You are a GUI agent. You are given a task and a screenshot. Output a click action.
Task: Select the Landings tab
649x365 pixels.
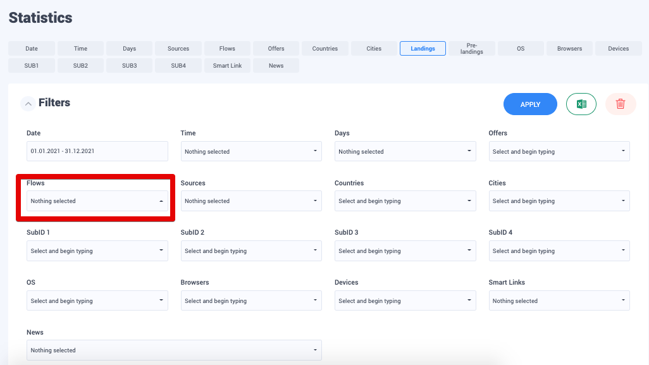(x=423, y=49)
